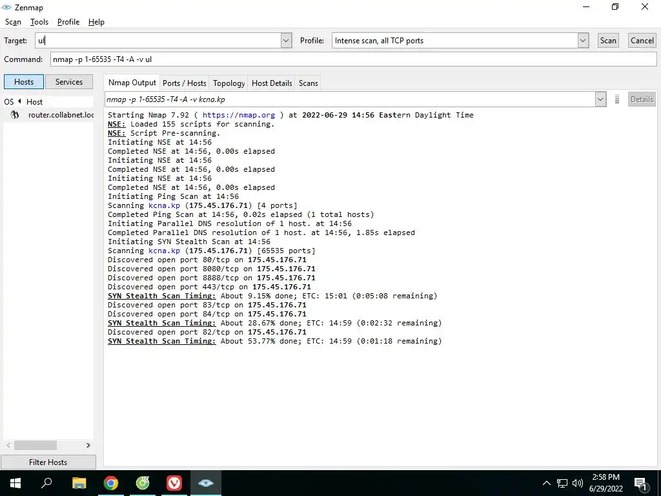Click the Filter Hosts button
661x496 pixels.
48,462
